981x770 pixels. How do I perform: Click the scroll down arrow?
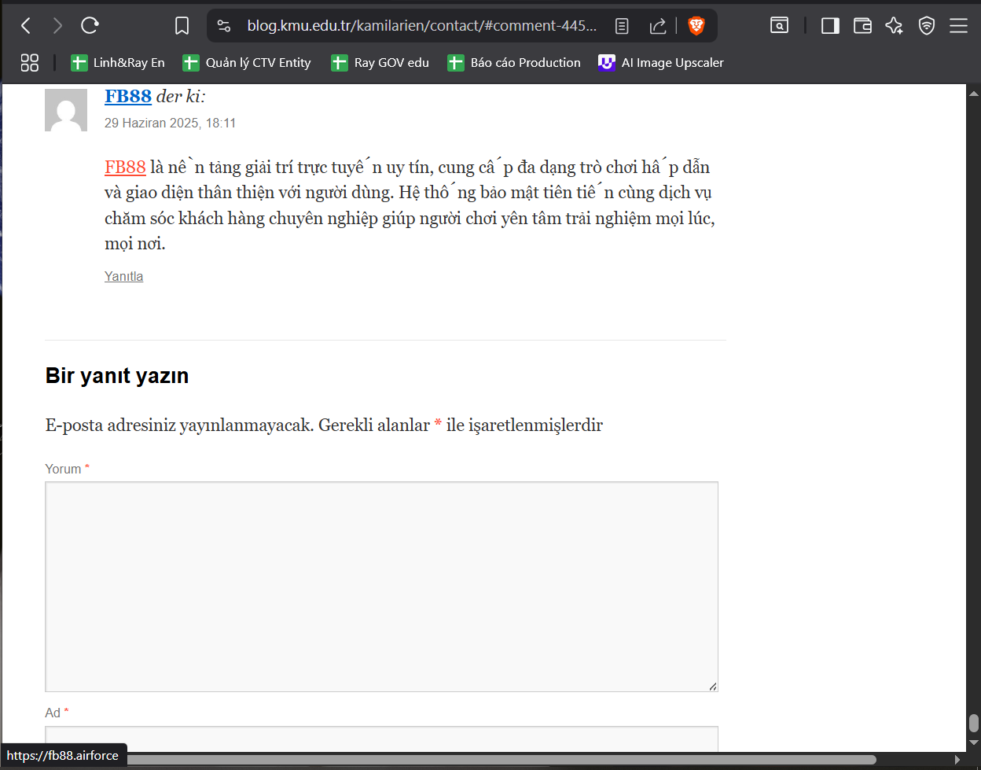[x=974, y=742]
